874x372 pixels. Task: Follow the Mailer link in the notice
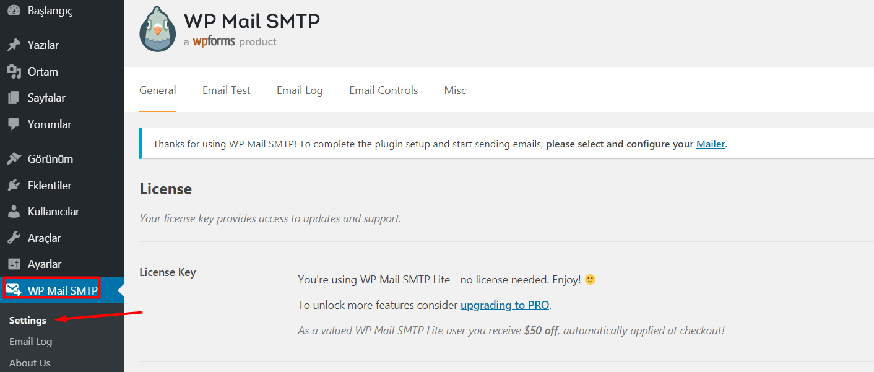(x=711, y=144)
